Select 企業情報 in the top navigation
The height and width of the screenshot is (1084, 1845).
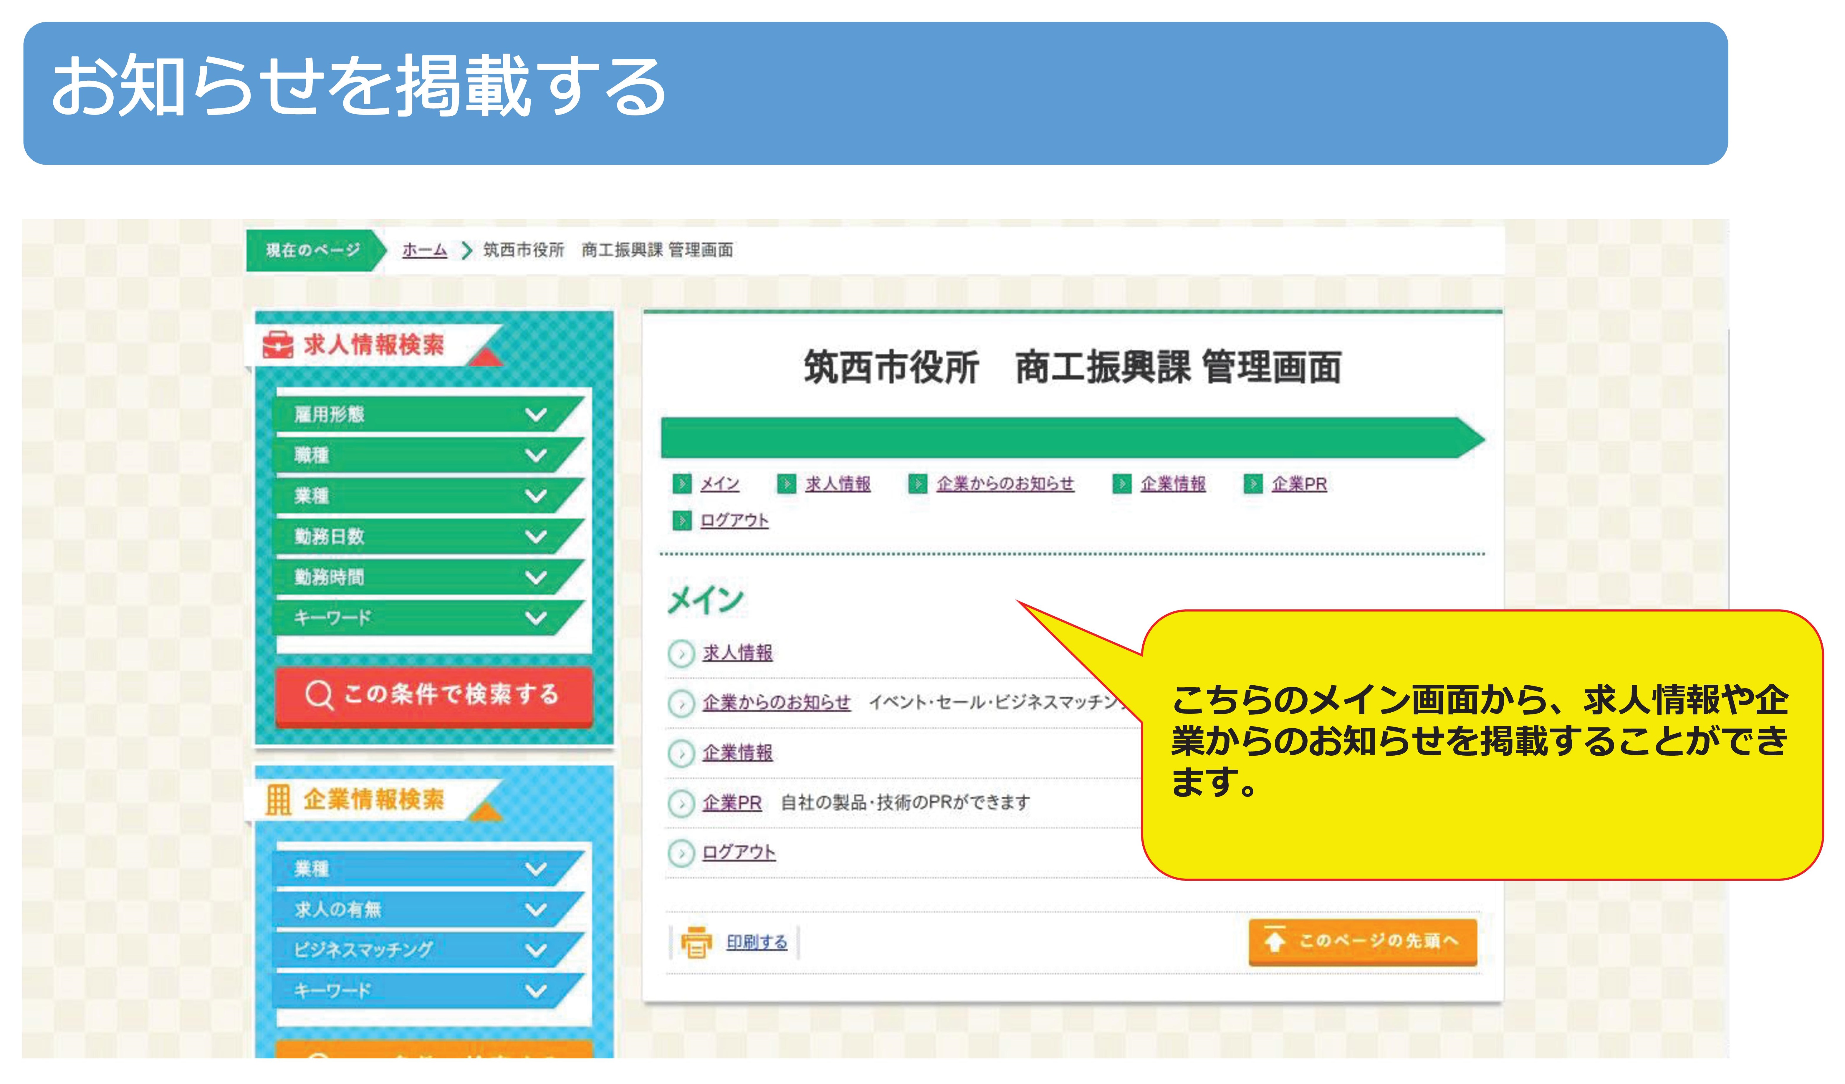[x=1173, y=484]
